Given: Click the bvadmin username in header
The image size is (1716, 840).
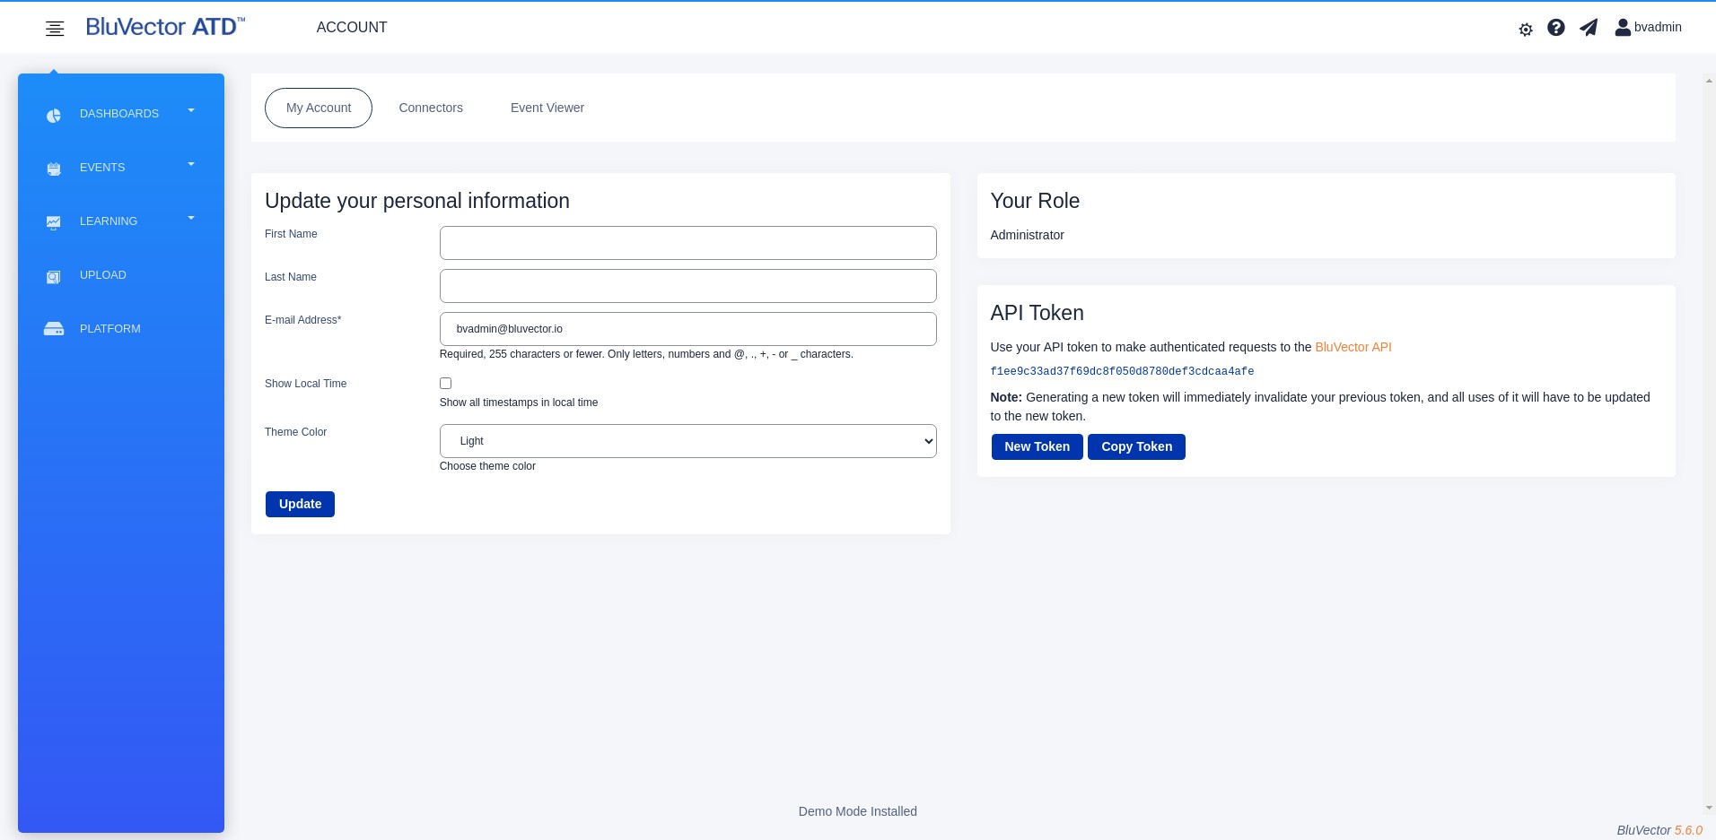Looking at the screenshot, I should coord(1658,27).
